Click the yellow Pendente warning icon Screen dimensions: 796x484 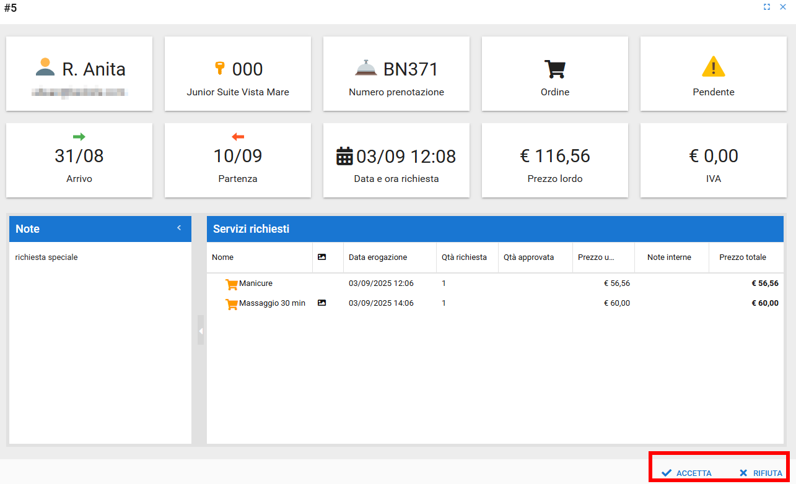point(713,67)
